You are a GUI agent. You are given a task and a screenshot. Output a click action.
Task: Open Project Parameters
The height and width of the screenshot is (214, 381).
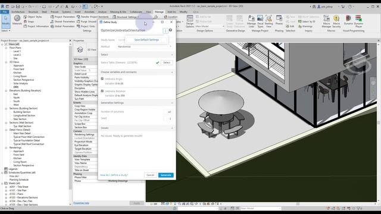63,17
